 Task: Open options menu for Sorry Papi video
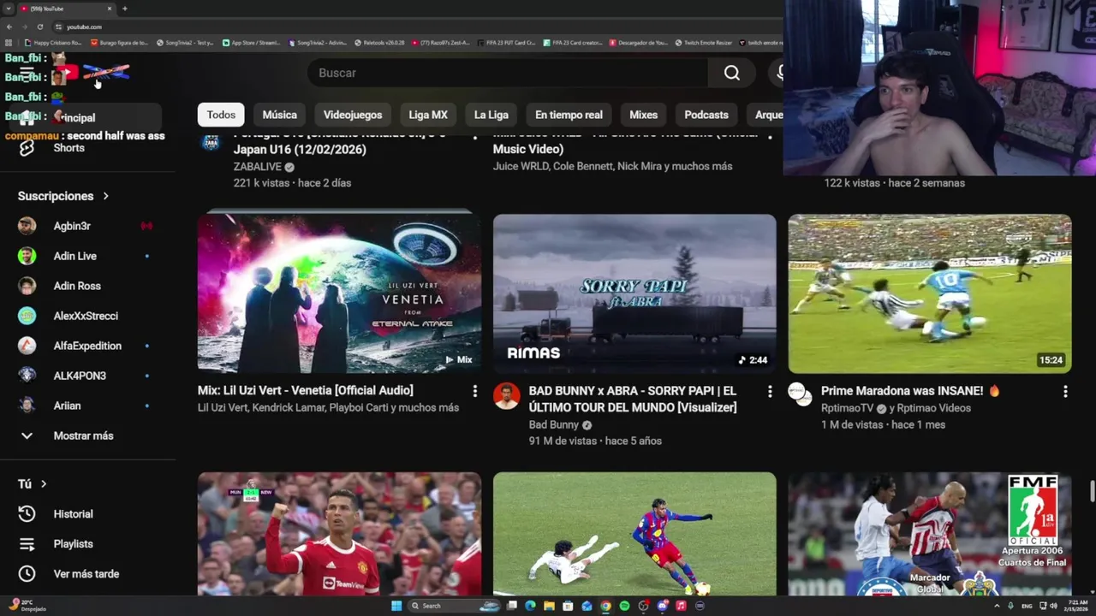[769, 391]
